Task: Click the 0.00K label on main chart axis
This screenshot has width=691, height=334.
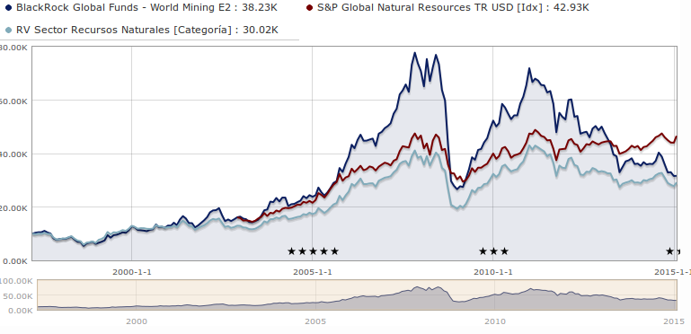Action: (x=14, y=261)
